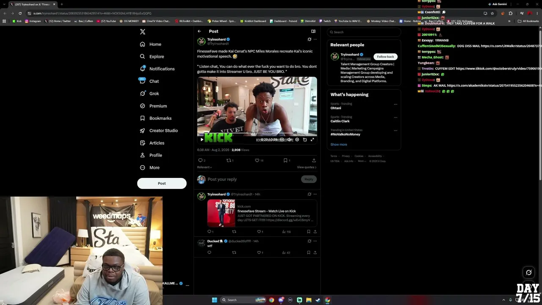Open more options on Ducked's comment
The width and height of the screenshot is (542, 305).
tap(315, 241)
